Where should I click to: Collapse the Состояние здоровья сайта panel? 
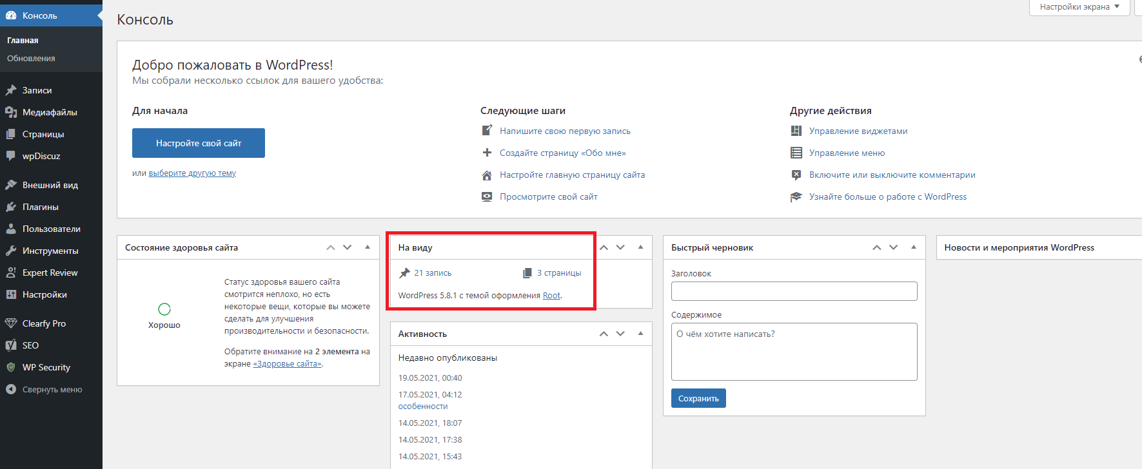coord(368,247)
